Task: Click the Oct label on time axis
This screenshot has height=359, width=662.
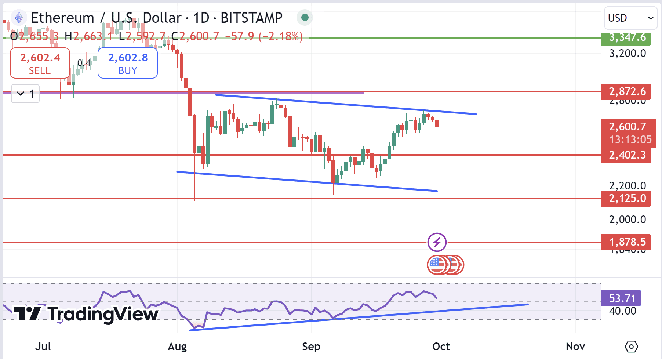Action: coord(441,347)
